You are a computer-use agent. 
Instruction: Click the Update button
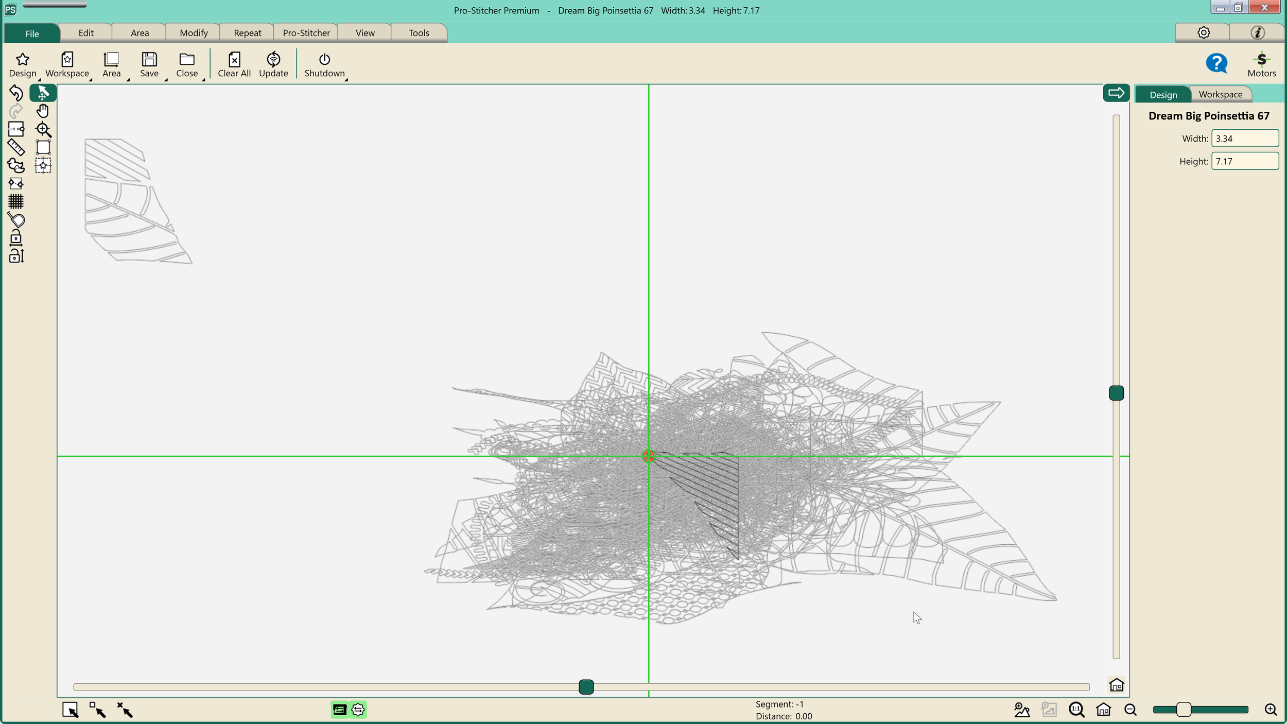(273, 64)
